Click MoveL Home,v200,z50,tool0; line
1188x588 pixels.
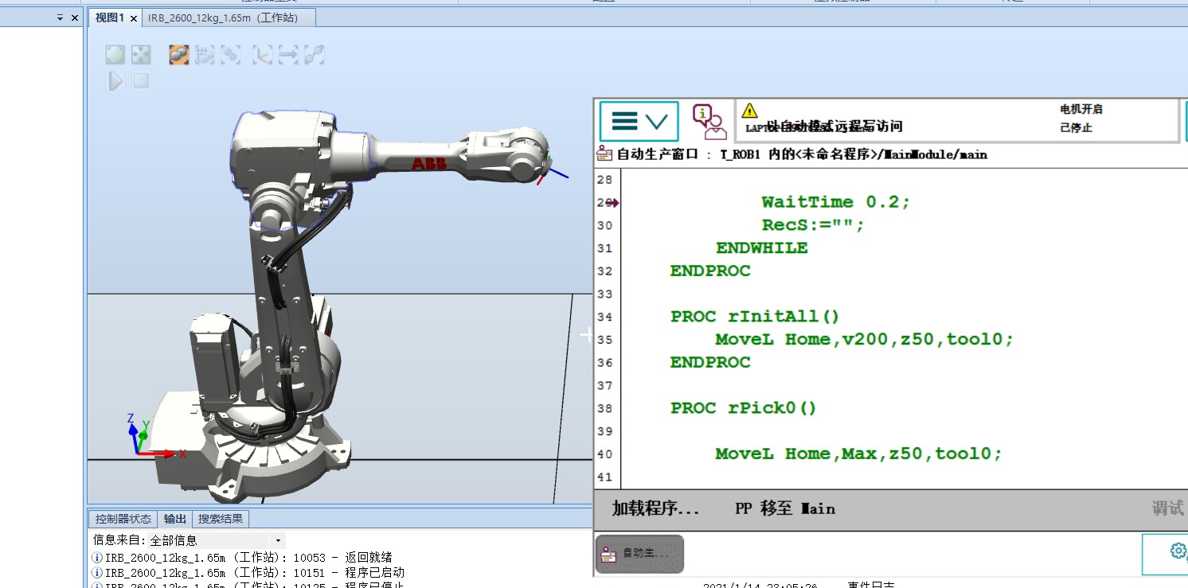click(x=864, y=340)
